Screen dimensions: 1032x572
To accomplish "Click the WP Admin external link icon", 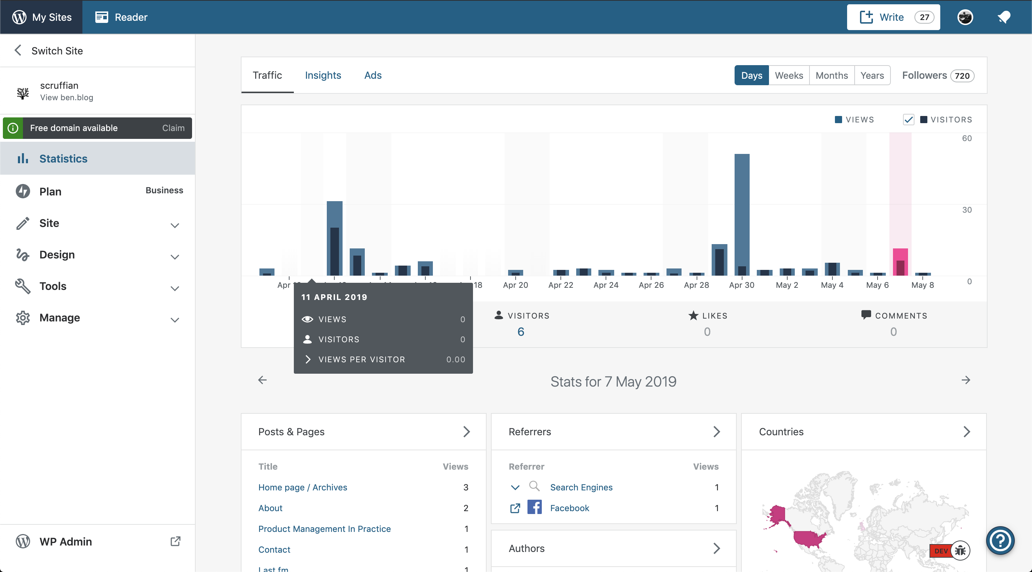I will click(x=176, y=541).
